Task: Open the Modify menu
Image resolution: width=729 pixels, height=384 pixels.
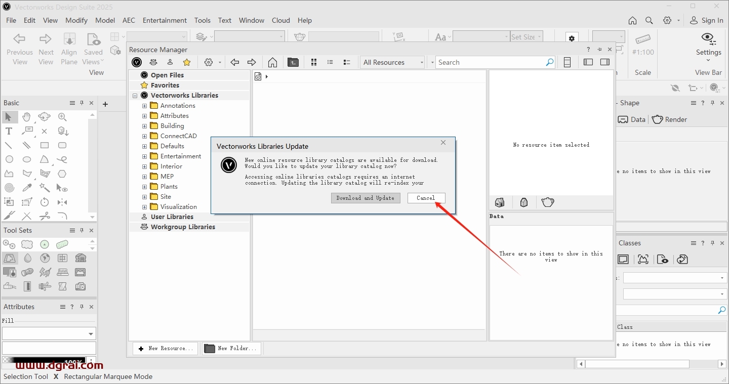Action: click(x=76, y=20)
